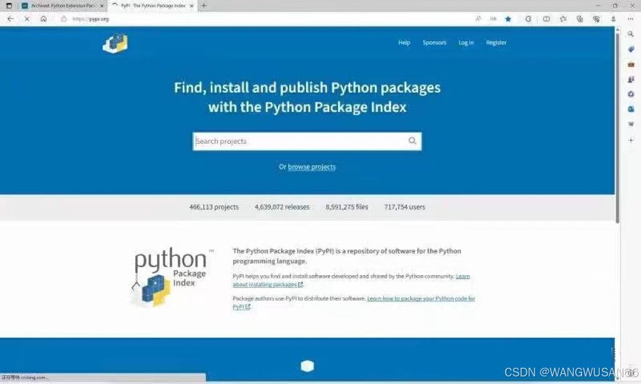
Task: Click the 466,113 projects statistic
Action: 214,207
